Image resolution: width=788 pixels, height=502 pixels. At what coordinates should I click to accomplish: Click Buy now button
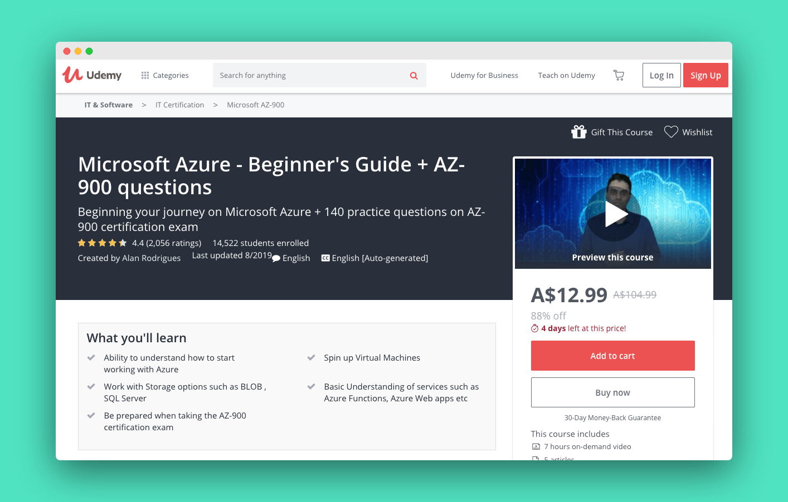click(613, 392)
